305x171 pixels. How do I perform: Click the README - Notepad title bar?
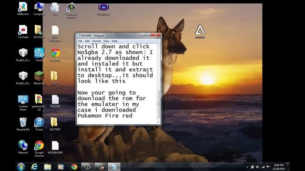point(118,36)
